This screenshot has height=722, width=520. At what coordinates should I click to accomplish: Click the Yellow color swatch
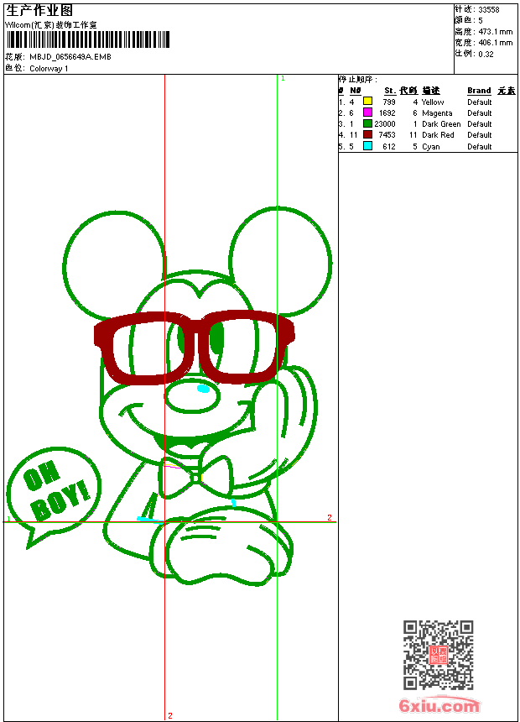(367, 102)
